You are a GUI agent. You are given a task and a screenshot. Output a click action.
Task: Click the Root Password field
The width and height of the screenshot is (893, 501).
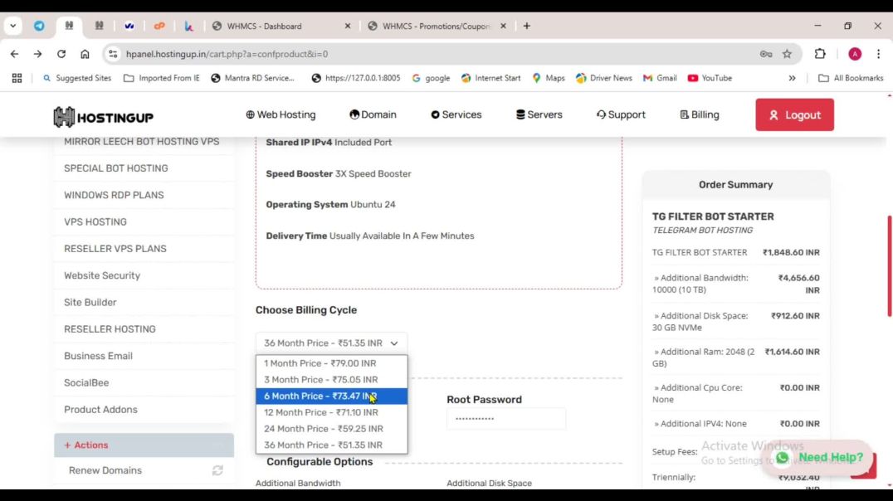coord(505,418)
